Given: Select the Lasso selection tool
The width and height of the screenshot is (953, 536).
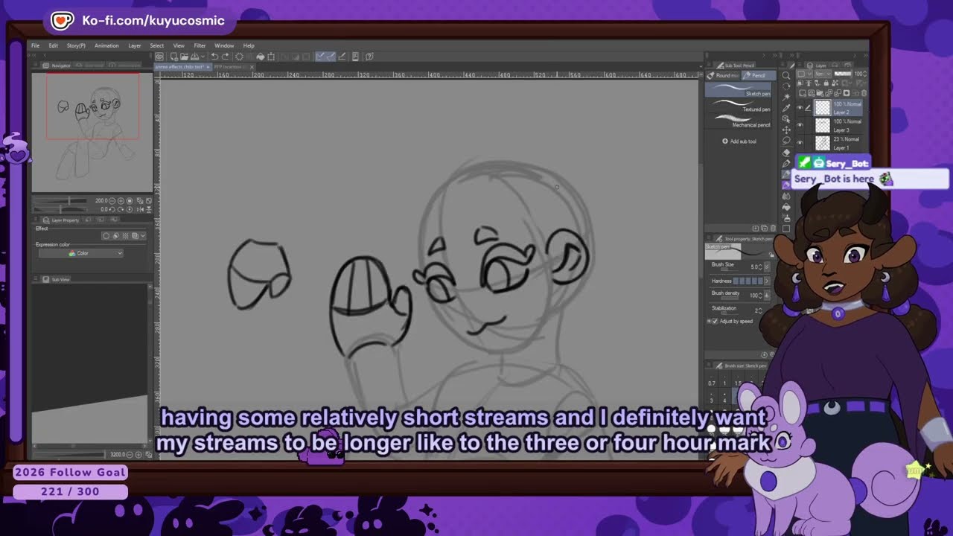Looking at the screenshot, I should click(786, 141).
